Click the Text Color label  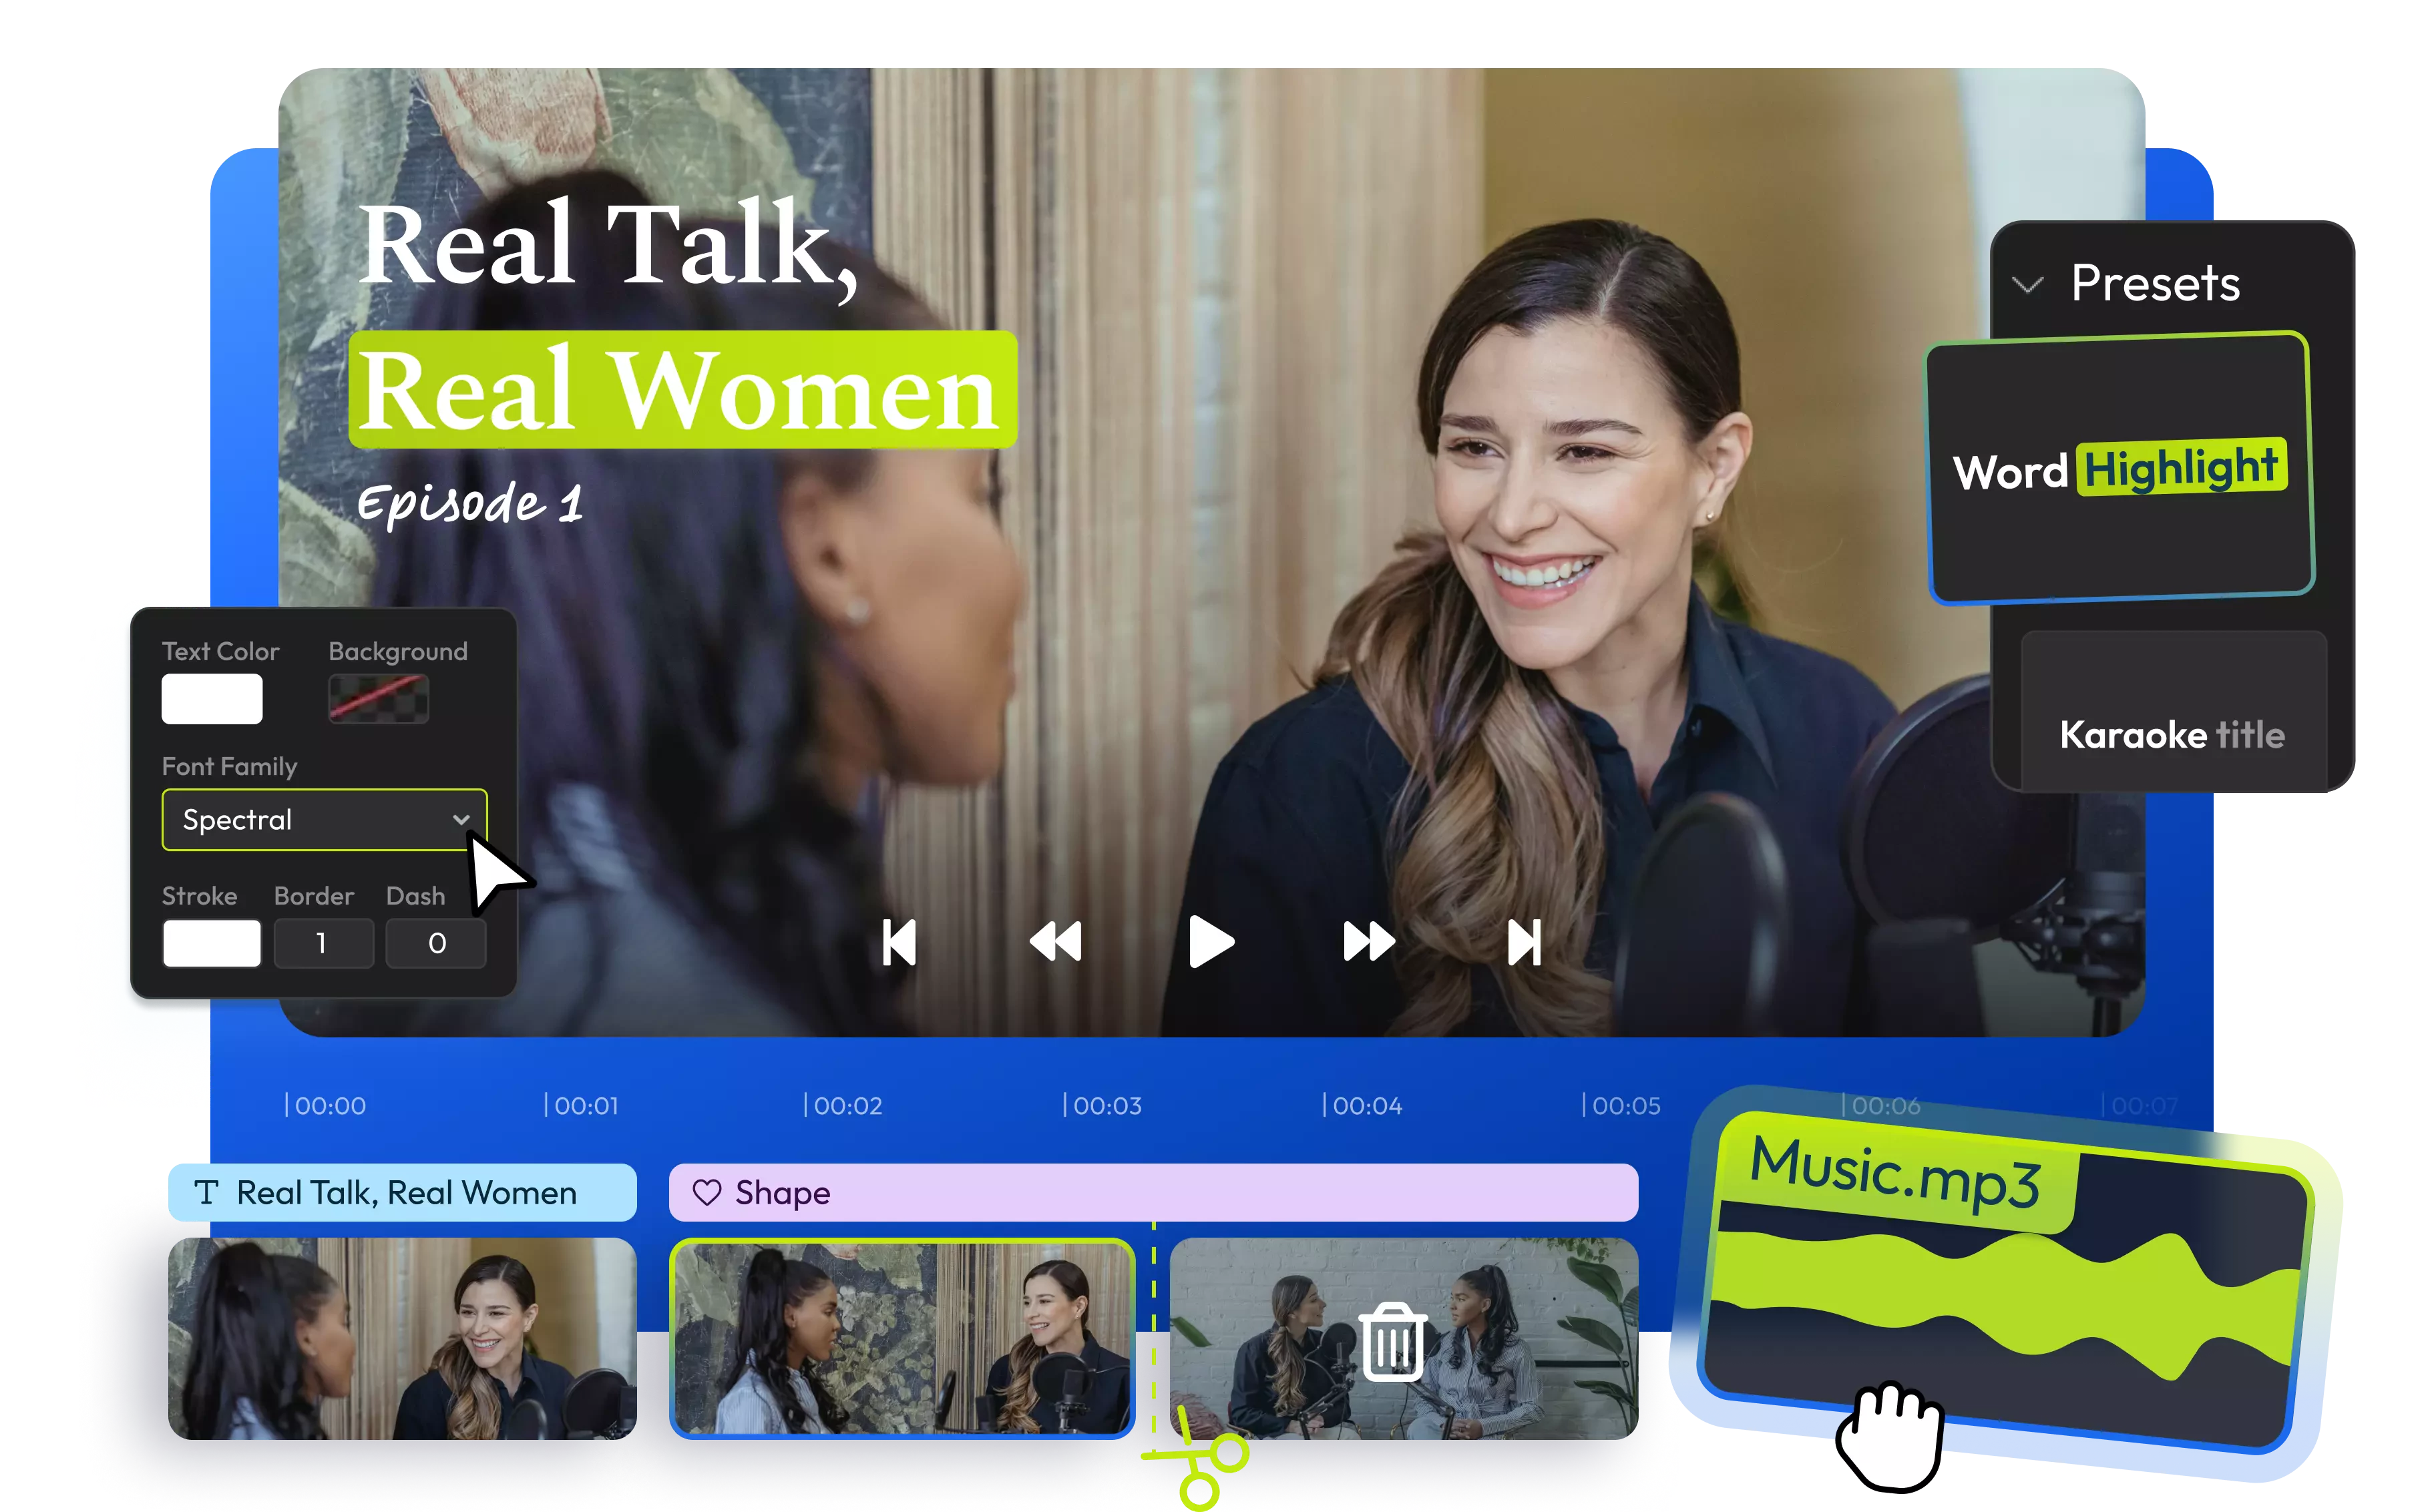[x=220, y=651]
